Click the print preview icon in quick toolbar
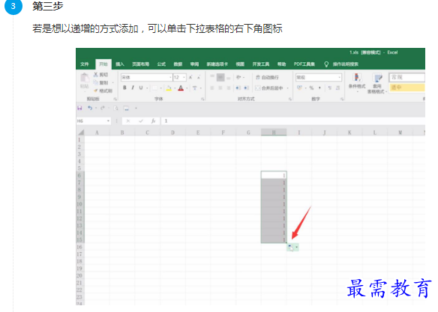Image resolution: width=438 pixels, height=312 pixels. pyautogui.click(x=116, y=108)
